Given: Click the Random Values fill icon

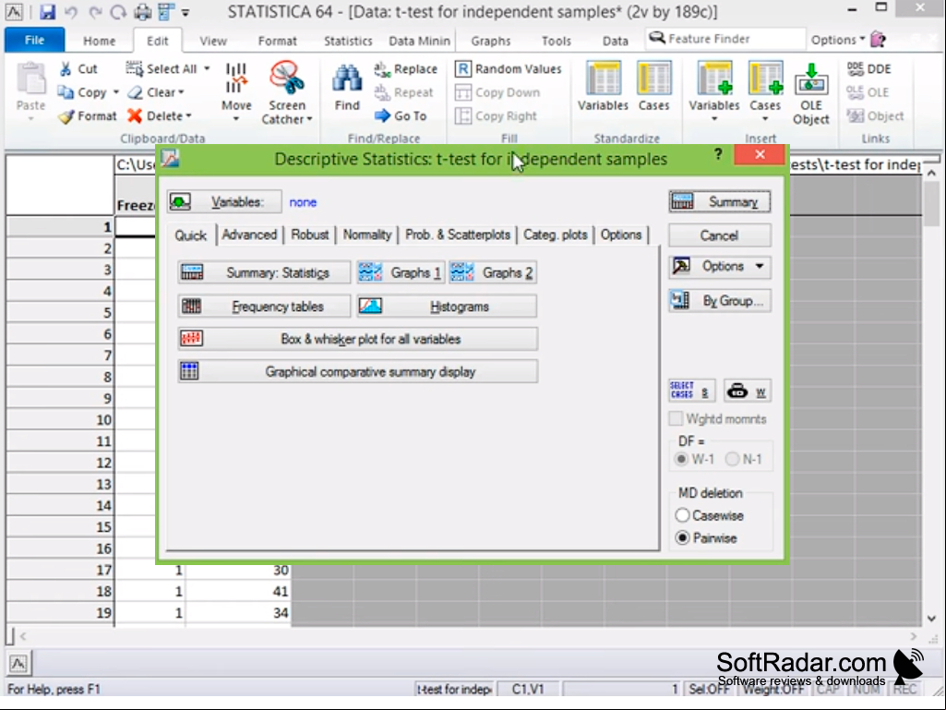Looking at the screenshot, I should coord(462,69).
